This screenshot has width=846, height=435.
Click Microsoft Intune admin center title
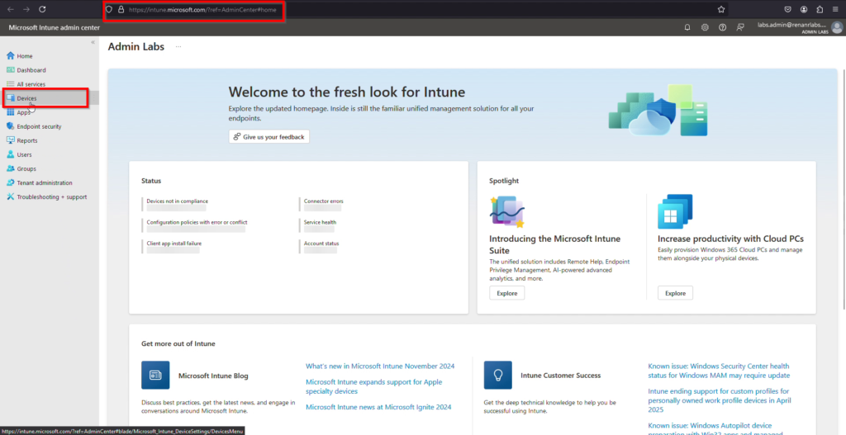point(54,27)
